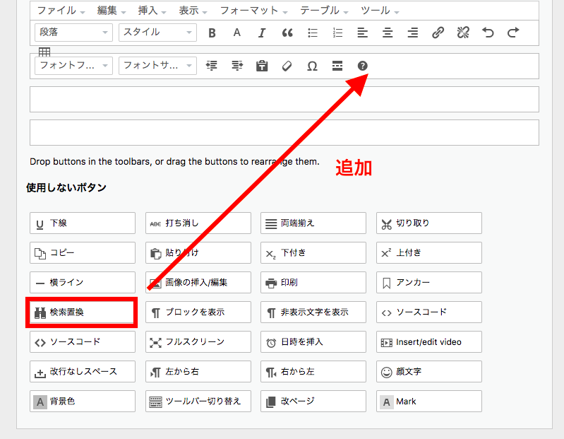The image size is (564, 439).
Task: Click the first empty toolbar row
Action: click(x=284, y=100)
